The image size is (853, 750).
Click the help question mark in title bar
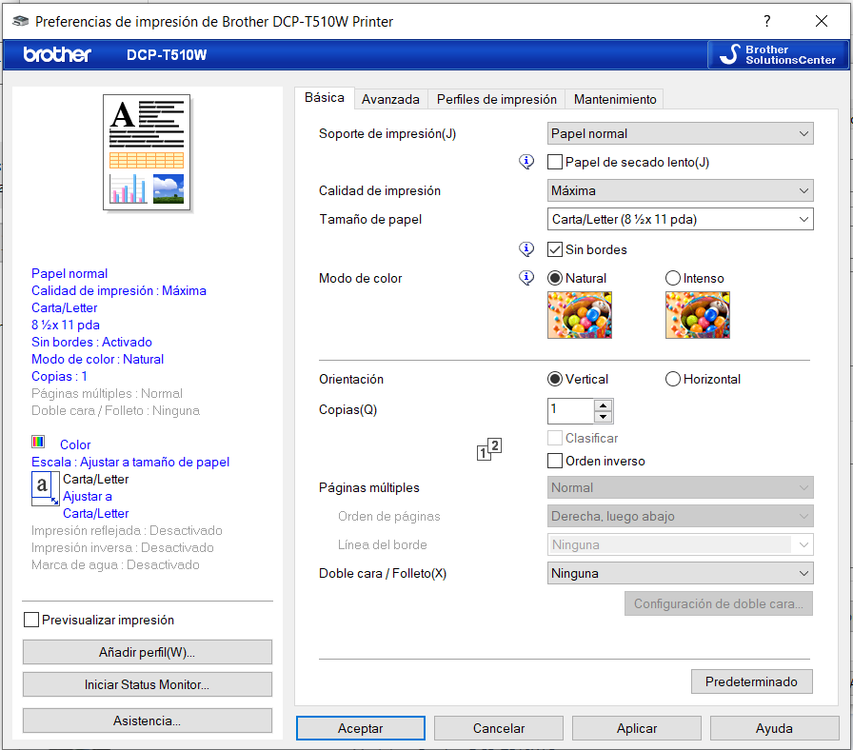coord(767,21)
